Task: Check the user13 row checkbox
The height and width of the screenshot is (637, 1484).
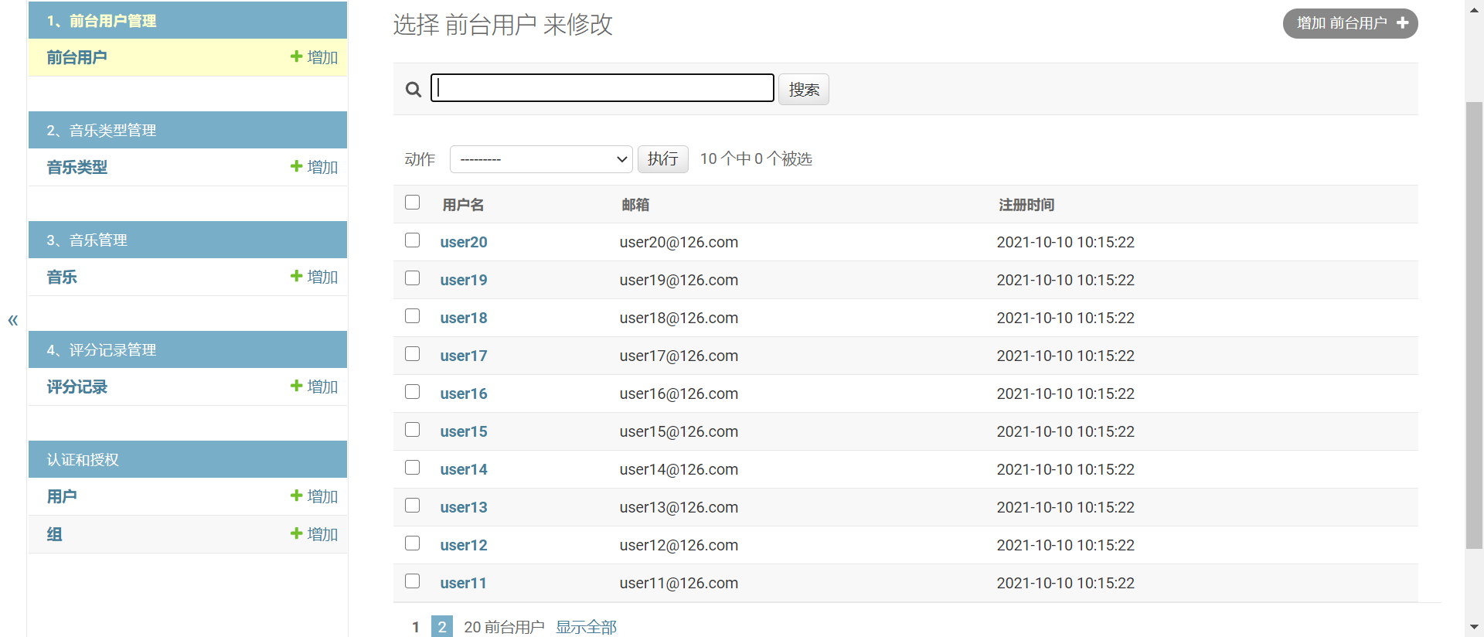Action: [413, 506]
